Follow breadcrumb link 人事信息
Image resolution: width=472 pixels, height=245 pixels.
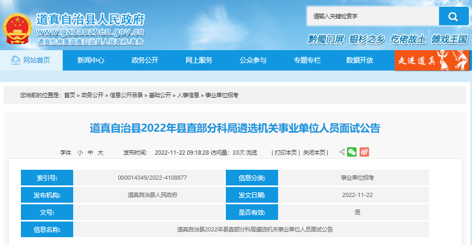coord(188,95)
